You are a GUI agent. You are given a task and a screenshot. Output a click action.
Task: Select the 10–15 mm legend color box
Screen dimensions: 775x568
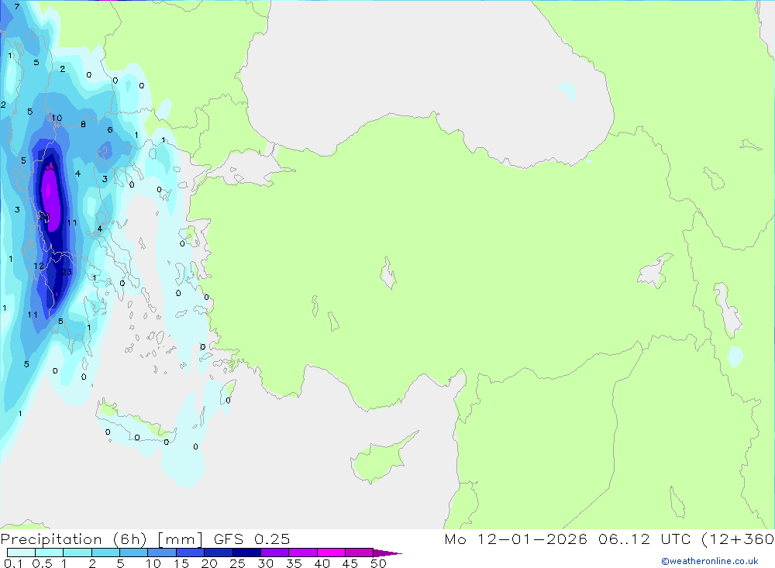pyautogui.click(x=162, y=553)
